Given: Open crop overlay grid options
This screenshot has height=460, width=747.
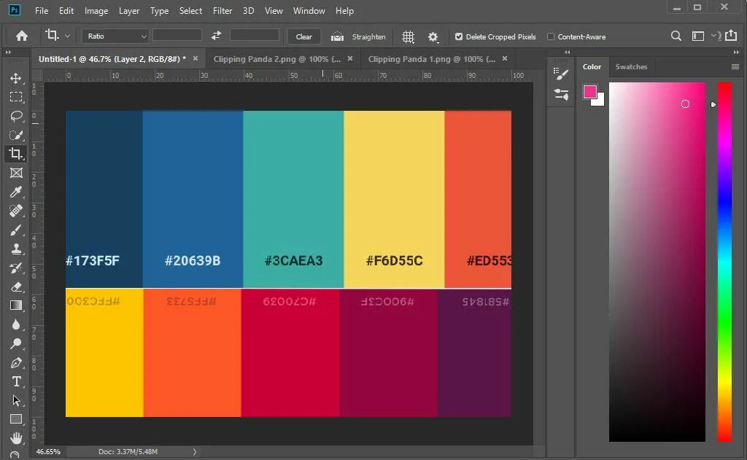Looking at the screenshot, I should click(x=408, y=36).
